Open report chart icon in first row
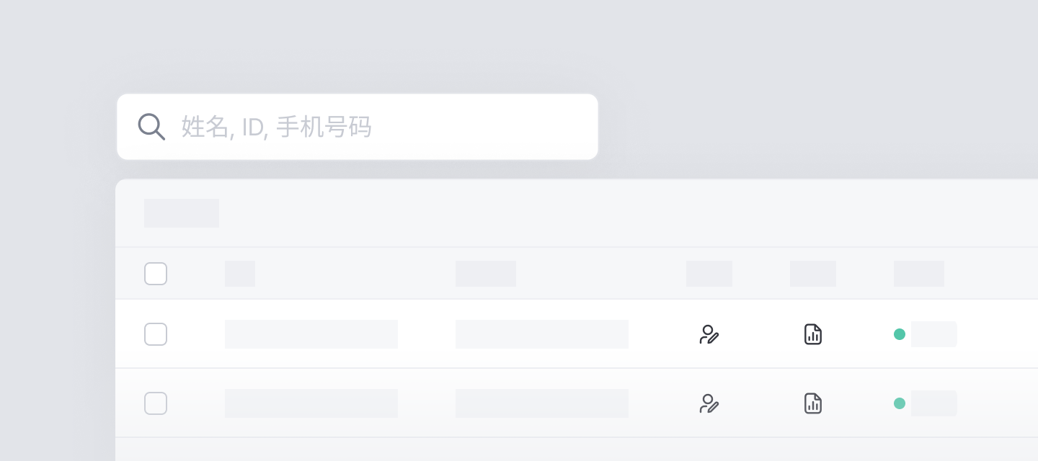The image size is (1038, 461). pos(813,334)
